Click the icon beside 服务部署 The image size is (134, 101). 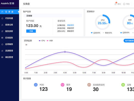click(x=2, y=31)
